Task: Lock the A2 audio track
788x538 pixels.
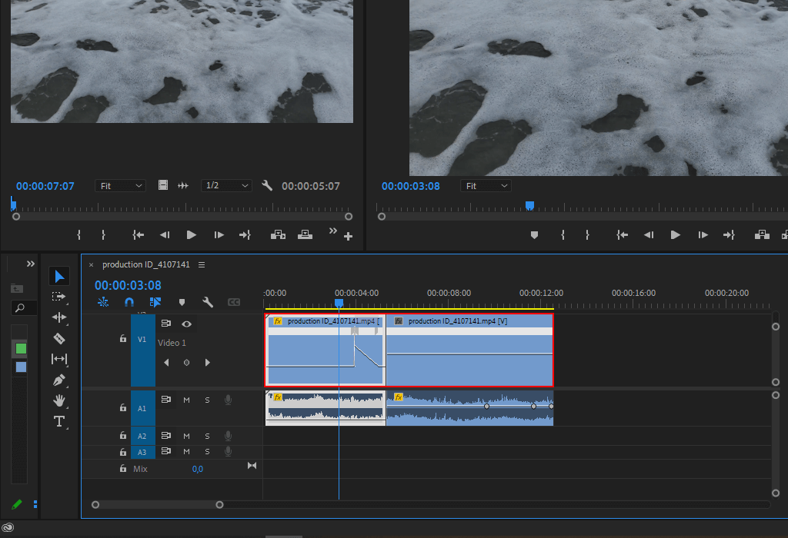Action: (122, 436)
